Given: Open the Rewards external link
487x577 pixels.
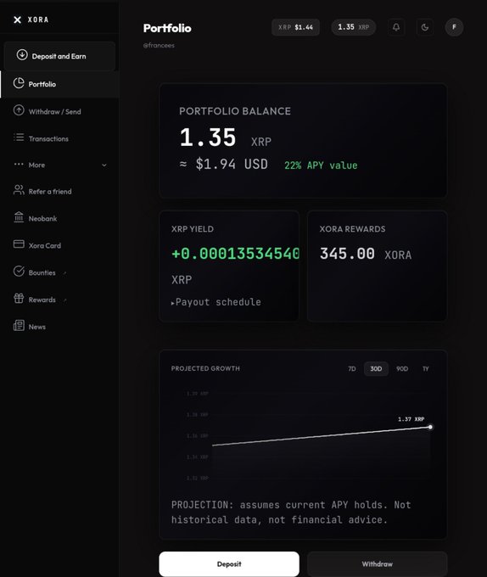Looking at the screenshot, I should pos(59,300).
